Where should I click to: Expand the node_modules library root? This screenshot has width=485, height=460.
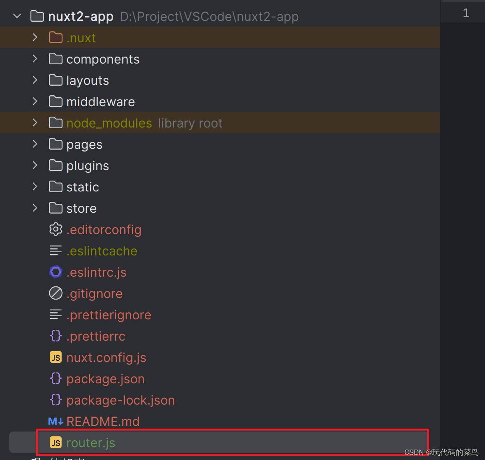35,122
